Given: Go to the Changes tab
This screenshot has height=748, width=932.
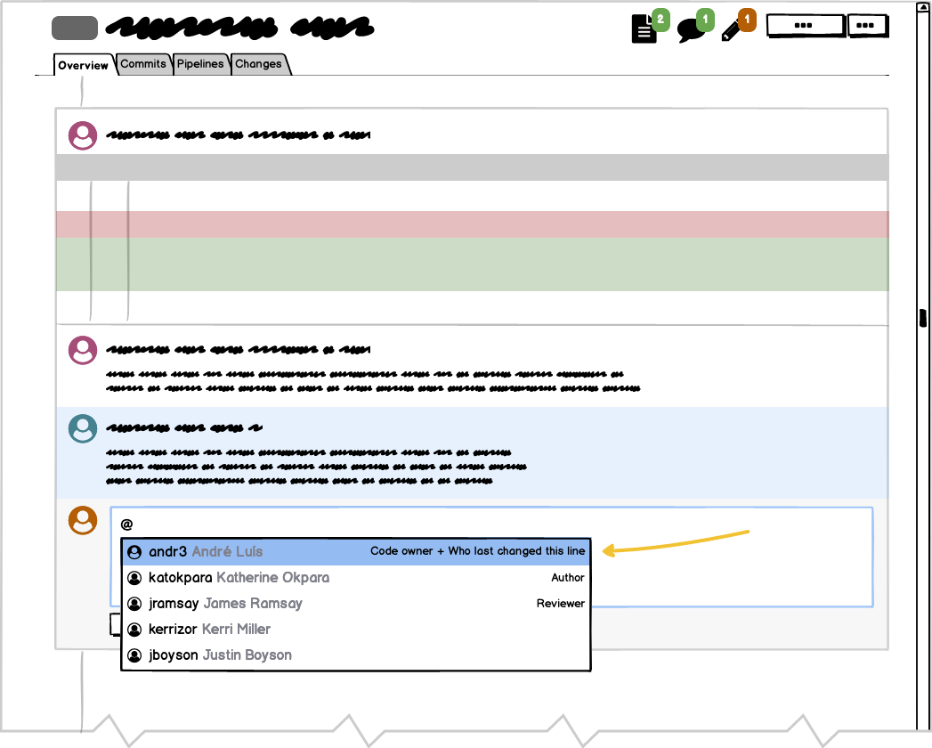Looking at the screenshot, I should [258, 64].
